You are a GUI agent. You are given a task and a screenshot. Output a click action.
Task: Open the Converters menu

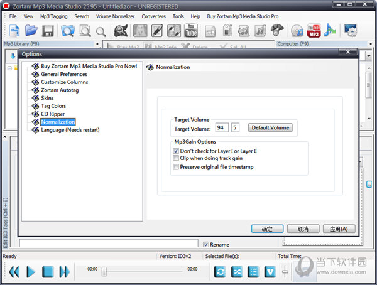point(154,16)
